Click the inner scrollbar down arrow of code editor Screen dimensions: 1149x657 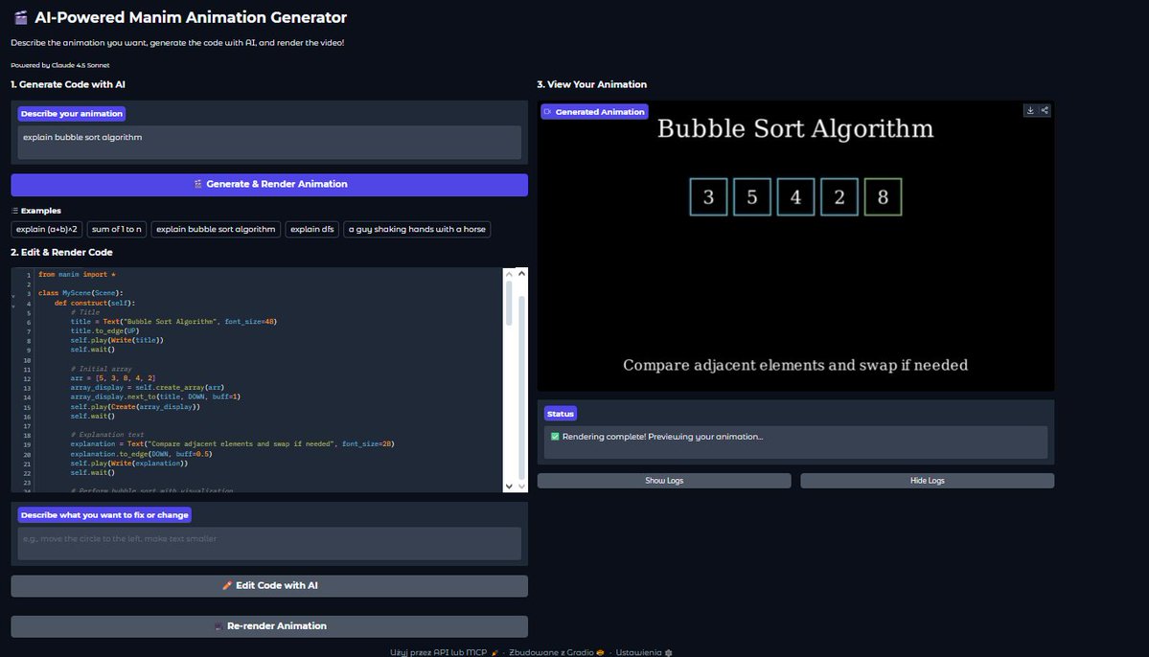pyautogui.click(x=509, y=486)
